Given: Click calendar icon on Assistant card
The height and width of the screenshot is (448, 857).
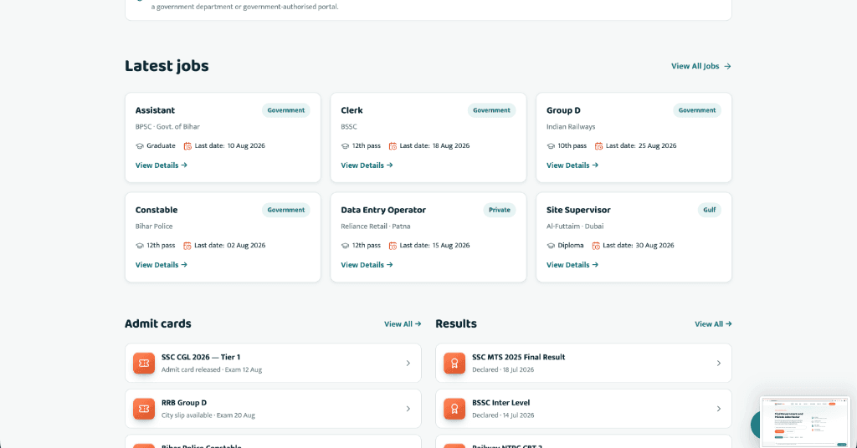Looking at the screenshot, I should click(x=187, y=145).
